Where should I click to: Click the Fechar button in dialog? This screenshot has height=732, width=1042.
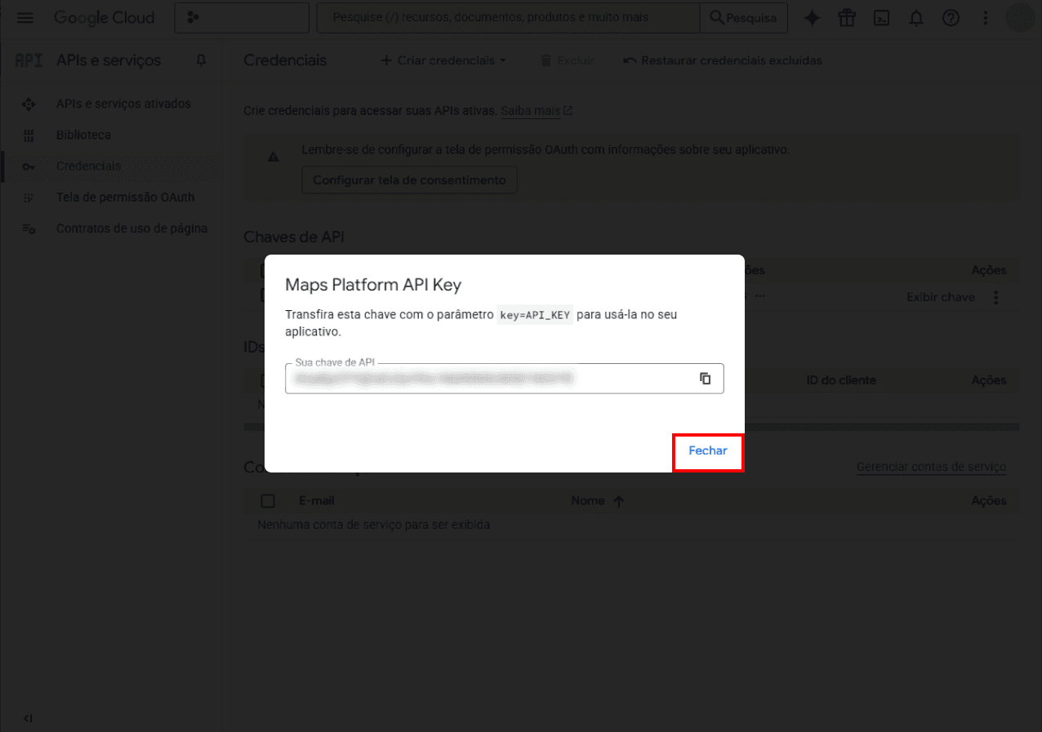707,451
